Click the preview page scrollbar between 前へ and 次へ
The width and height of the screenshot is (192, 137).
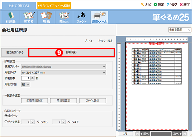click(x=161, y=134)
